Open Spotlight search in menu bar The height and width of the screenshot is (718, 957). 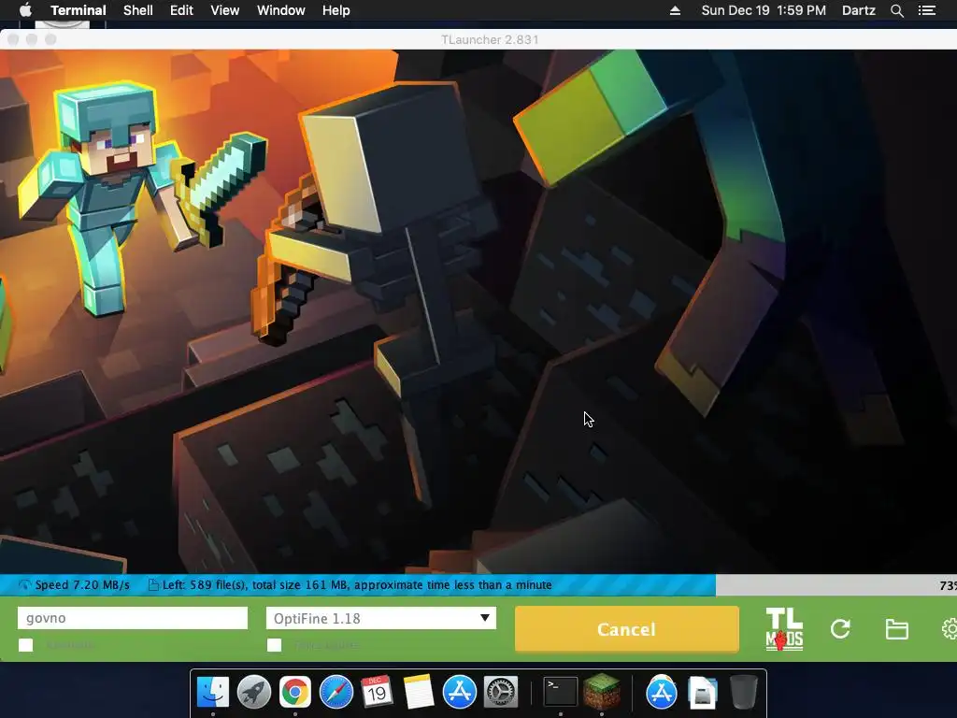896,10
